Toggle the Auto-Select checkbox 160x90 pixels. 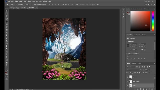tap(16, 4)
